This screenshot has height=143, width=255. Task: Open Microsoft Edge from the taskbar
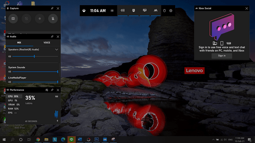(63, 140)
